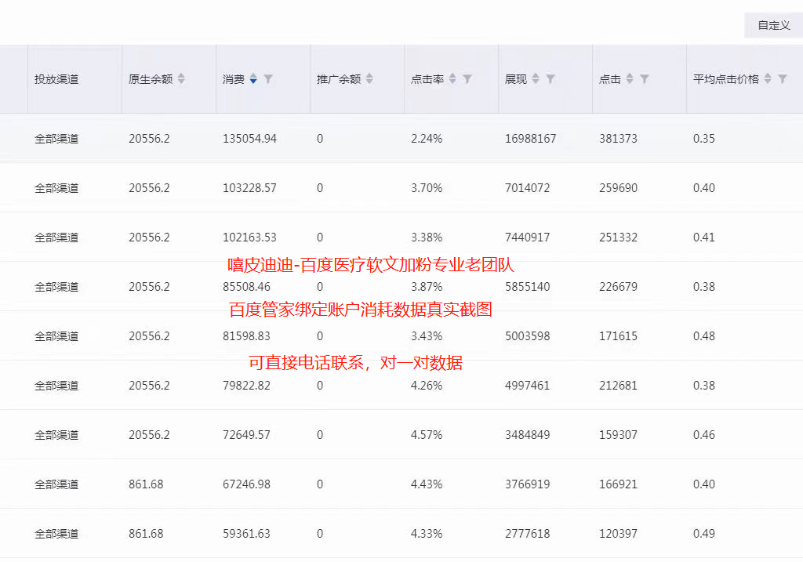Select the consumption value 72649.57
The height and width of the screenshot is (562, 803).
tap(246, 435)
